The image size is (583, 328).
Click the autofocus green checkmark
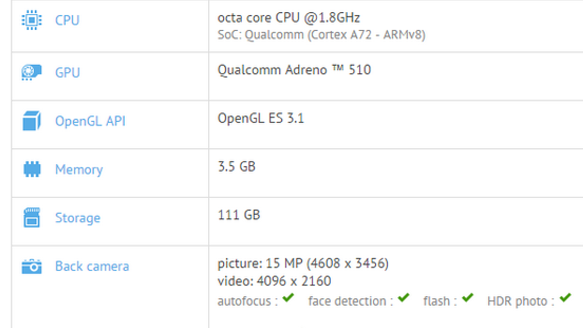[x=288, y=298]
